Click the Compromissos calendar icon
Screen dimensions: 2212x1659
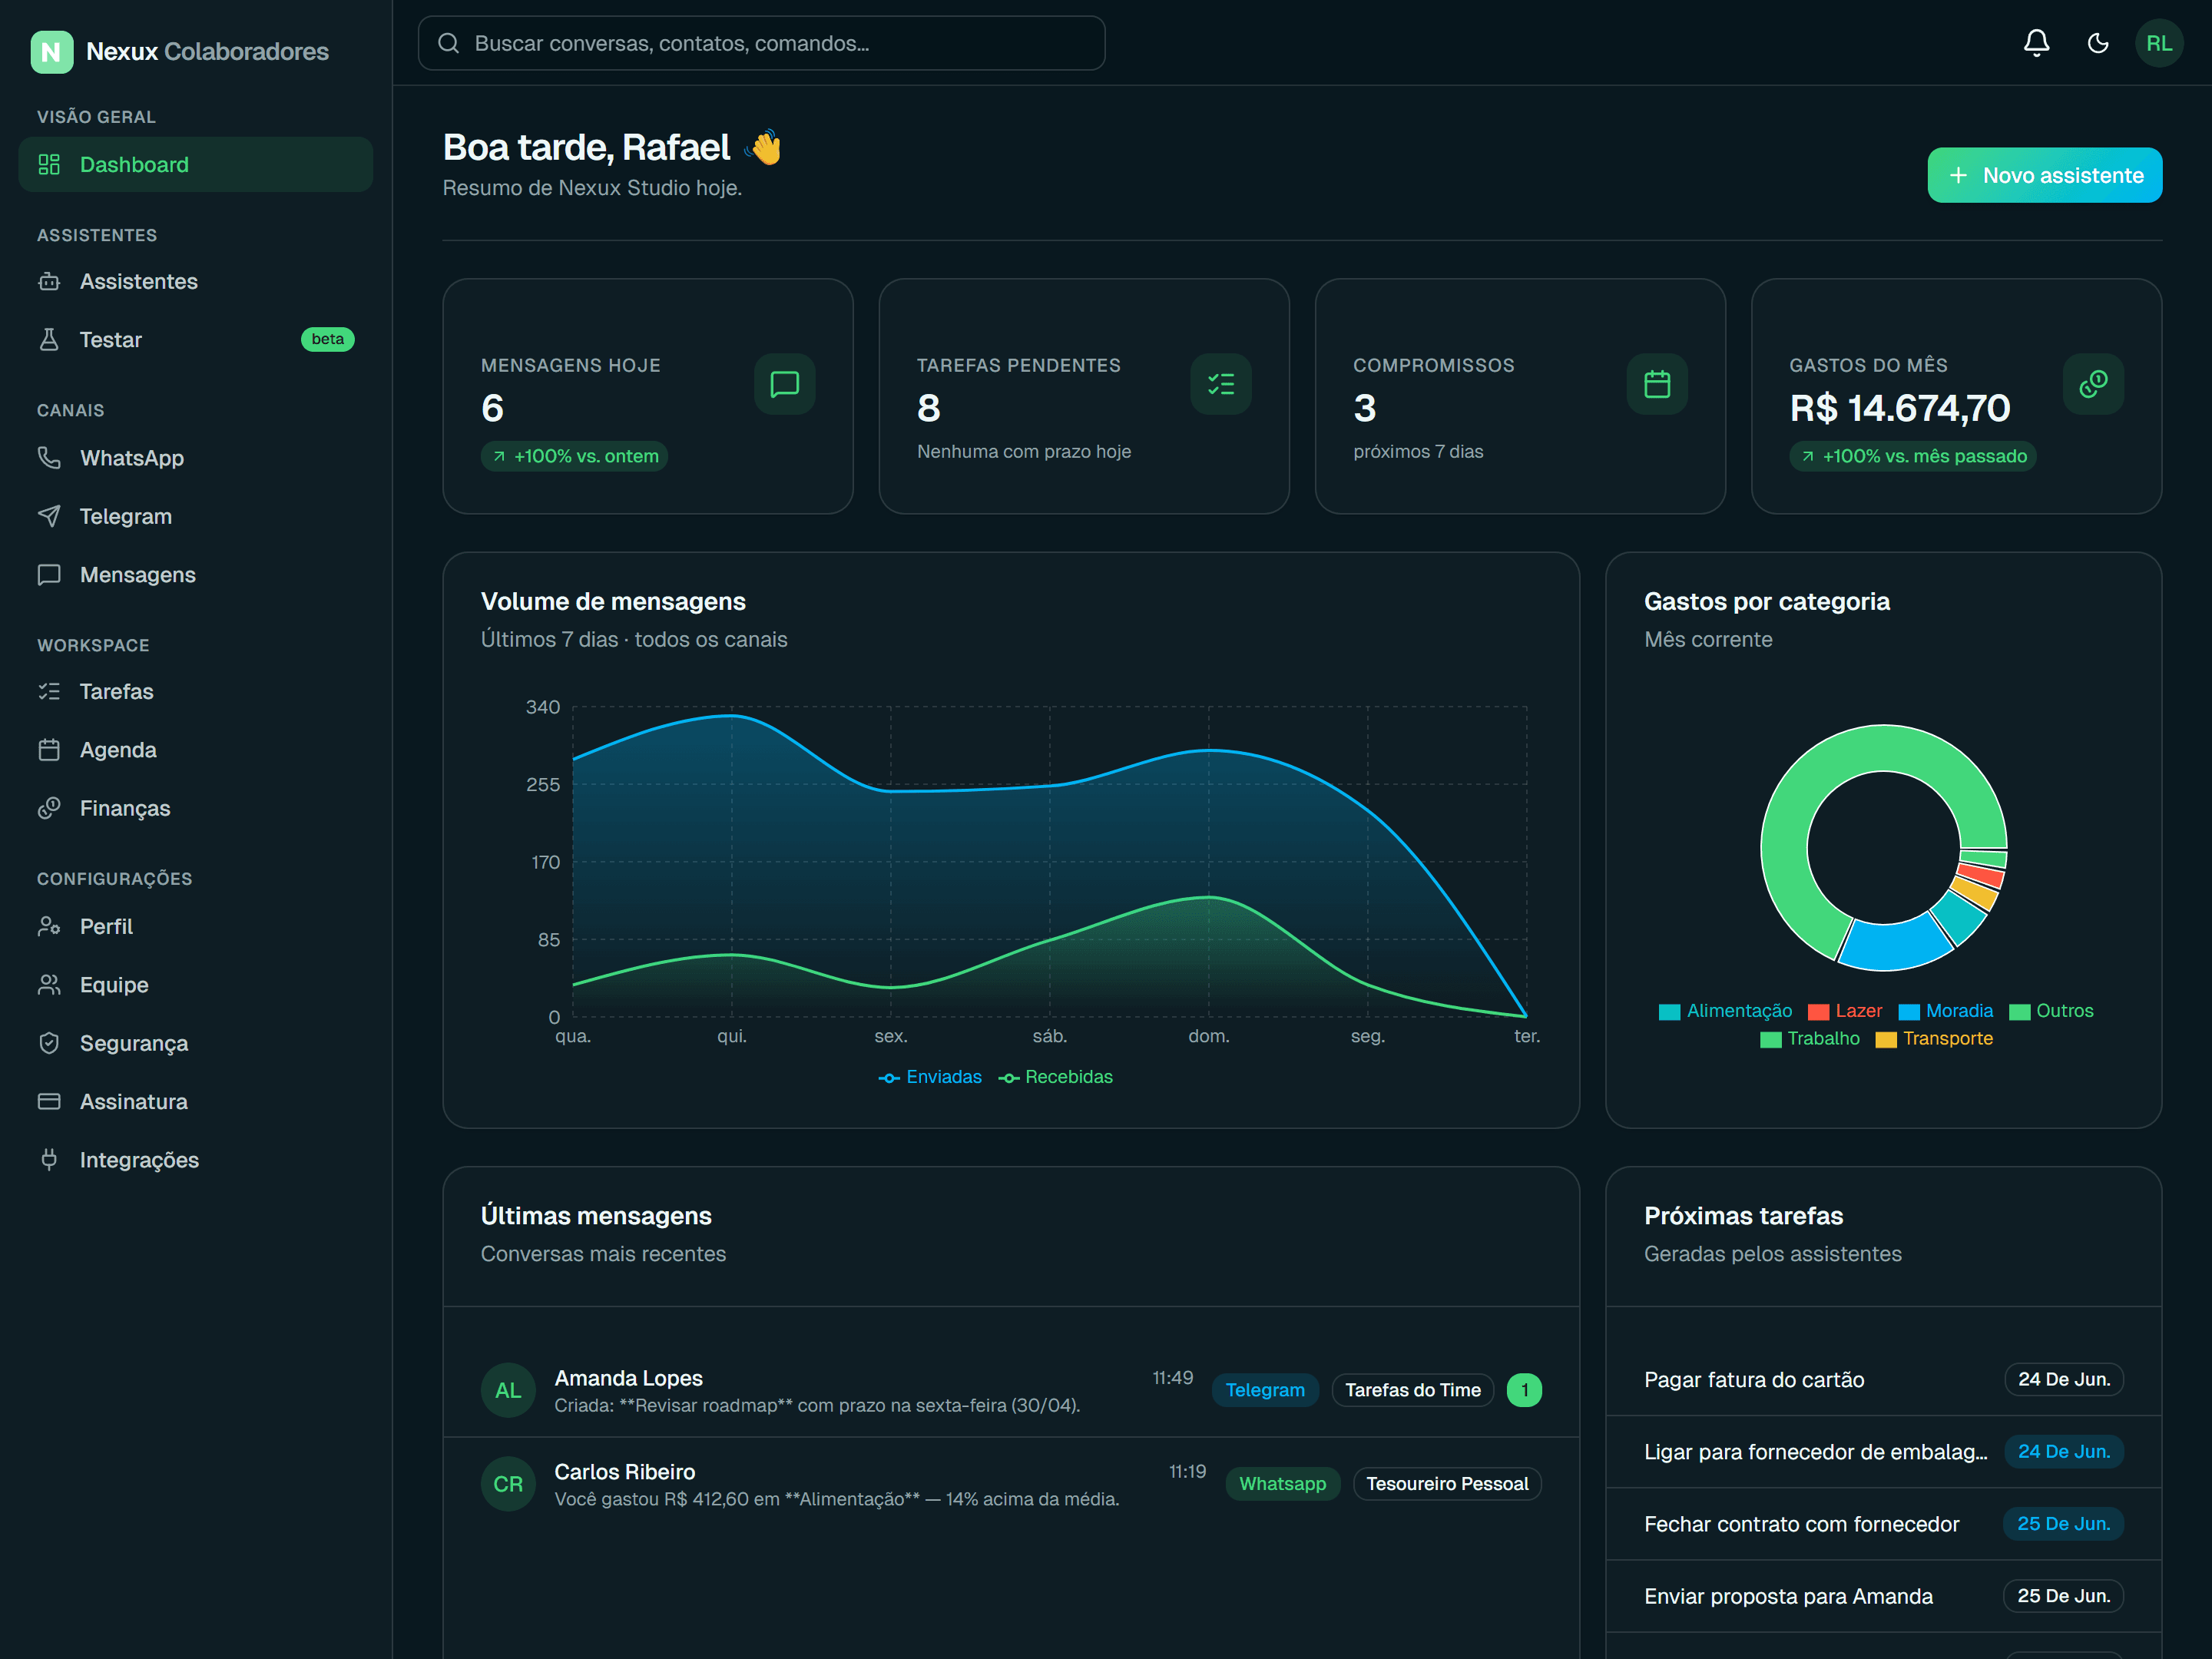point(1656,384)
